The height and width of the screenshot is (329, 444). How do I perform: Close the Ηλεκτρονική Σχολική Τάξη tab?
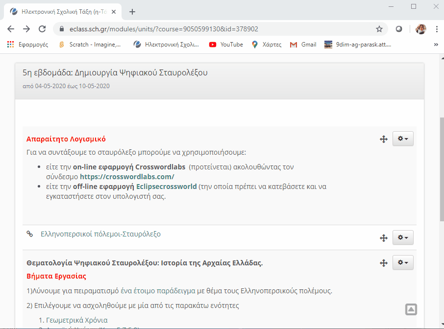(x=114, y=12)
